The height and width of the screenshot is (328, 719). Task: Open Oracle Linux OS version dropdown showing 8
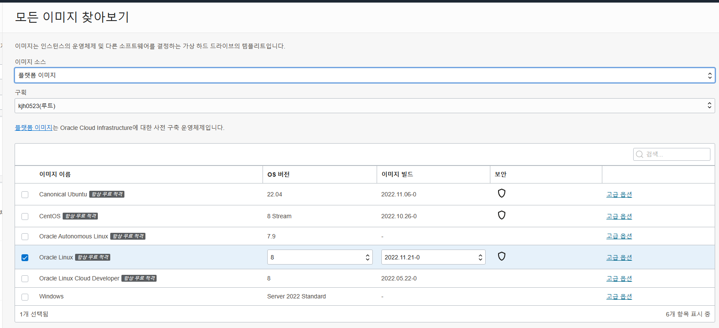pos(320,257)
